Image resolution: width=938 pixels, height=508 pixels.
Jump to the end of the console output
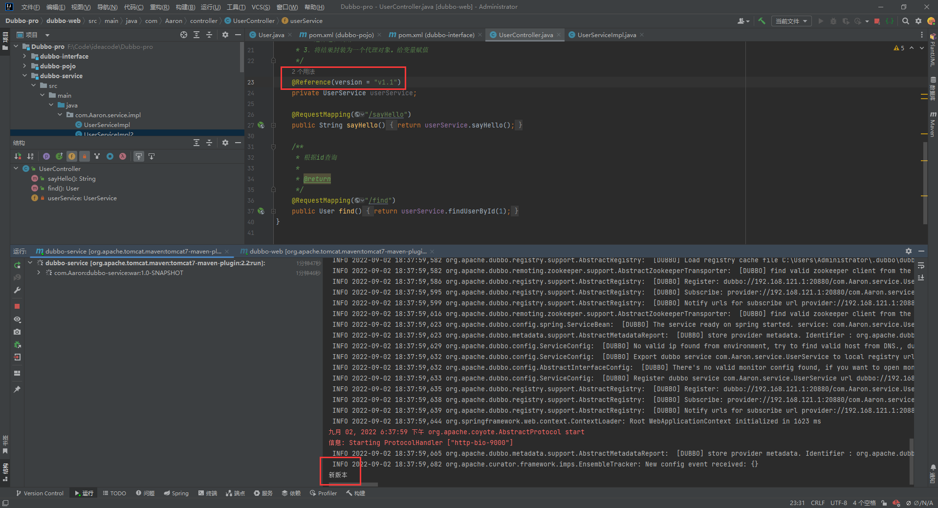tap(921, 277)
